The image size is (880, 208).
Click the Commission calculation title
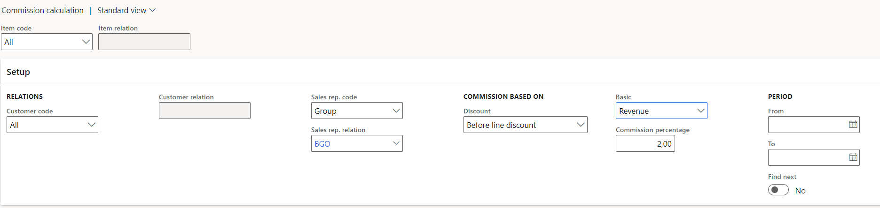point(42,10)
